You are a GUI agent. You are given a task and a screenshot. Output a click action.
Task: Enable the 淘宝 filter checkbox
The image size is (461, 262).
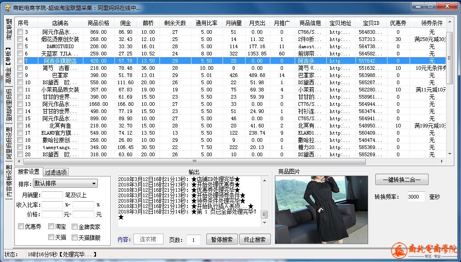click(51, 226)
